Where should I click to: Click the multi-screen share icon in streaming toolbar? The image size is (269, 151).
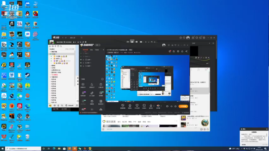pos(137,106)
